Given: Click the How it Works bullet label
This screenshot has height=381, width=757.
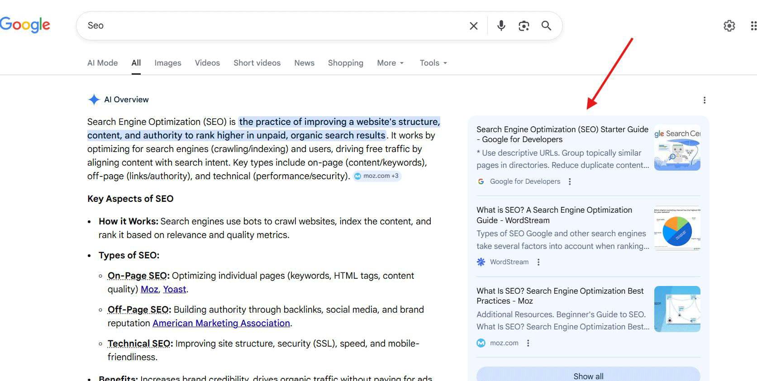Looking at the screenshot, I should pos(129,221).
